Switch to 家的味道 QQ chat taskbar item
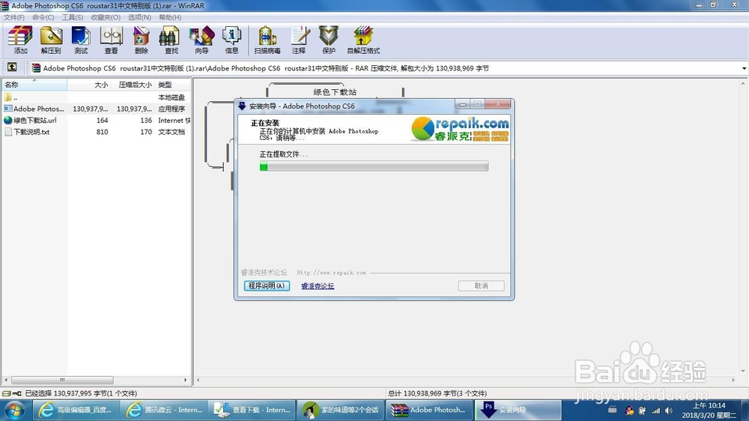This screenshot has height=421, width=749. [341, 410]
